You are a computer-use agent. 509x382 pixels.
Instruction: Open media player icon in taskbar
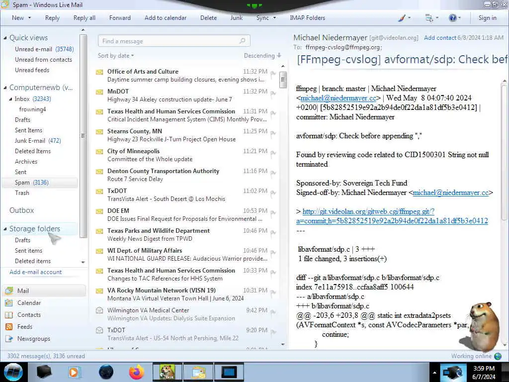pyautogui.click(x=74, y=372)
